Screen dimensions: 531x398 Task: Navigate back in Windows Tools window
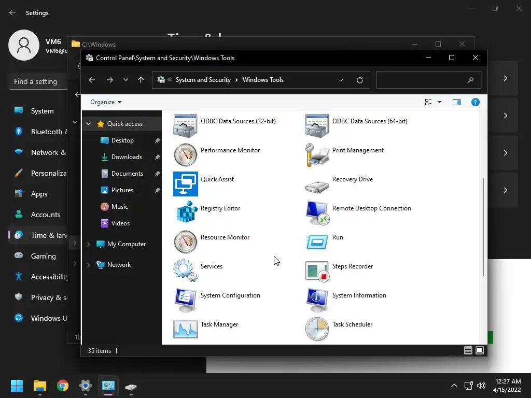pos(92,80)
